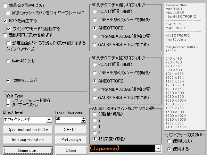Select the 640*480 (x1) window size
Viewport: 207px width, 155px height.
(x=8, y=61)
